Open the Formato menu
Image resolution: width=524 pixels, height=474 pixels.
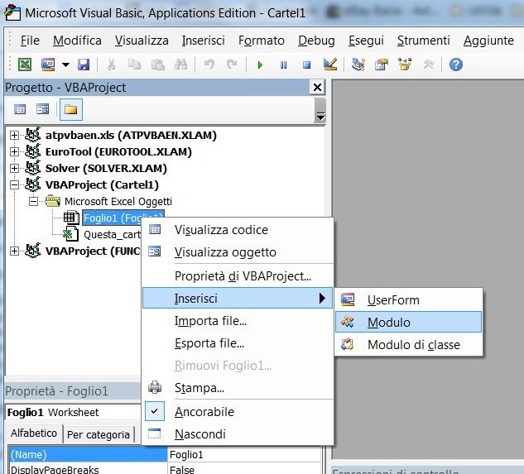tap(262, 41)
